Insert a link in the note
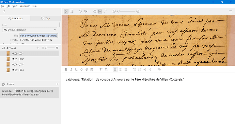The width and height of the screenshot is (235, 124). tap(159, 69)
